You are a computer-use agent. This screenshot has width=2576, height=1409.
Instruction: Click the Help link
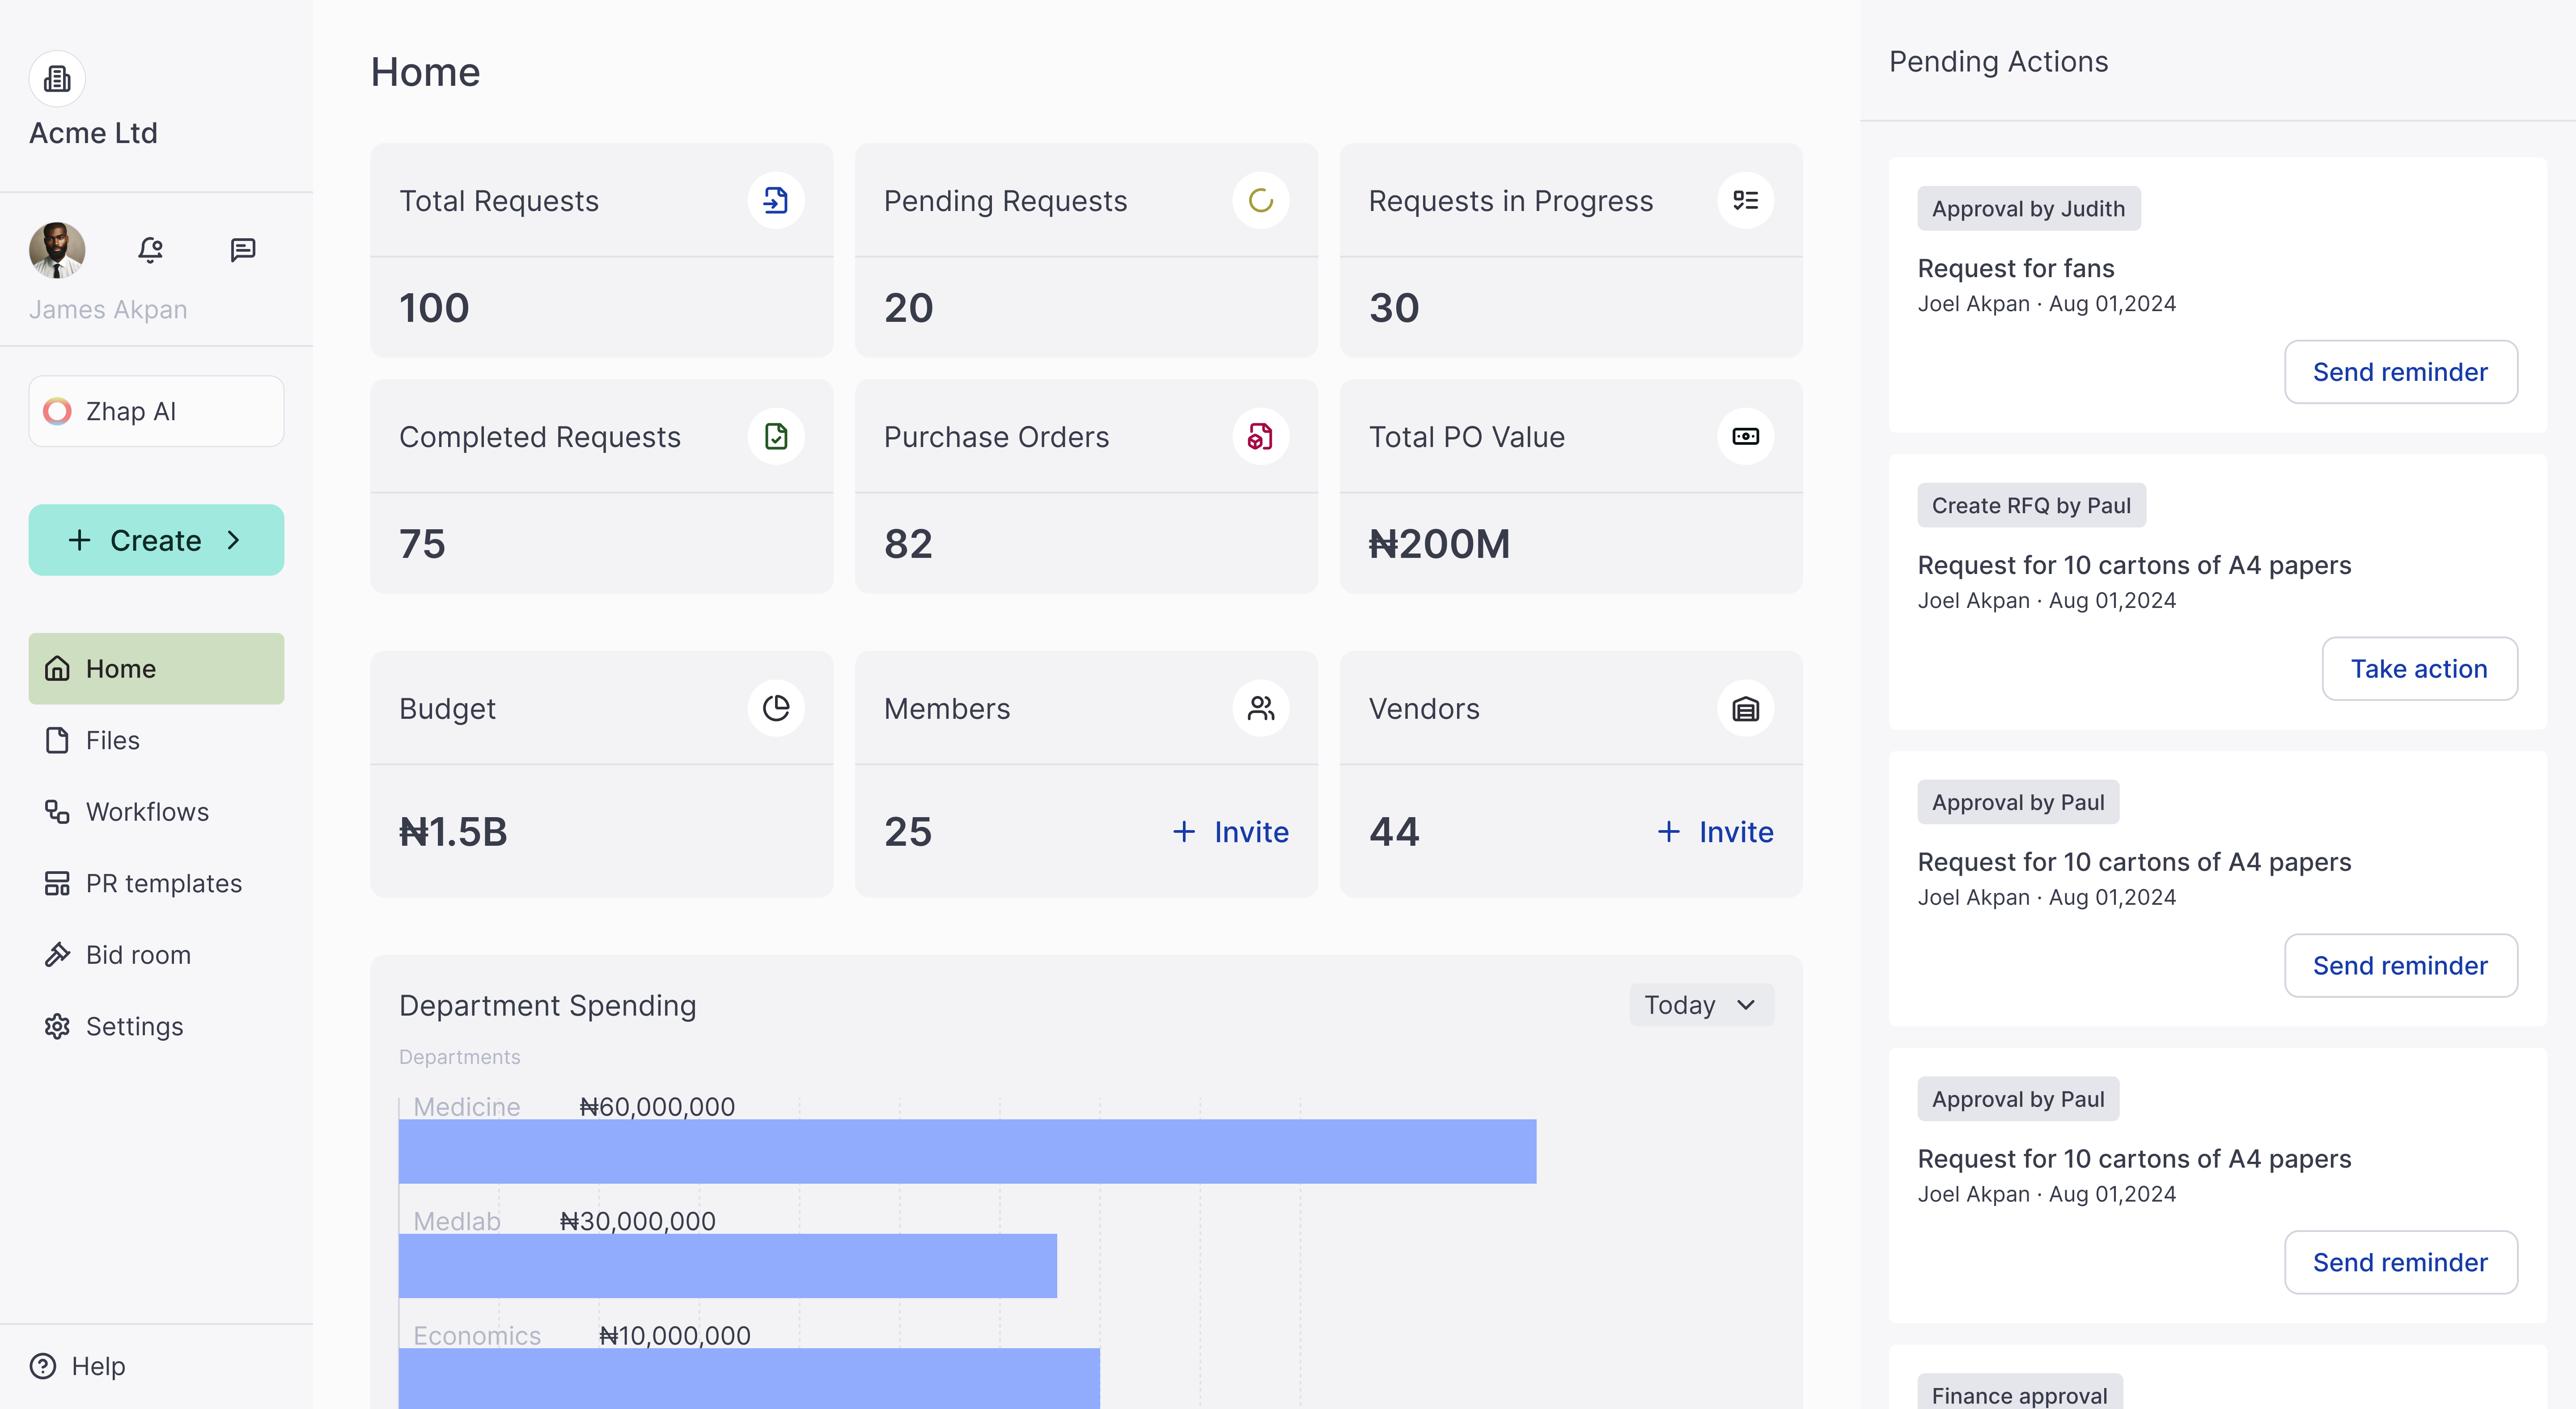77,1366
